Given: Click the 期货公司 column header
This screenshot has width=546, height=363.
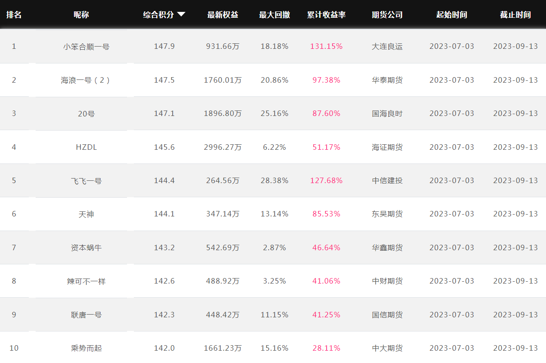Looking at the screenshot, I should 387,15.
